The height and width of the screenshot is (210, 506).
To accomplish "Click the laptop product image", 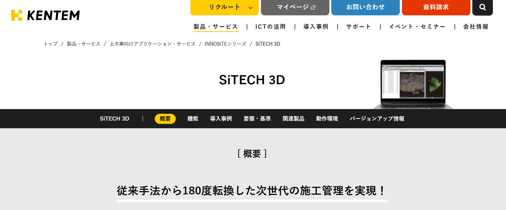I will pos(413,84).
